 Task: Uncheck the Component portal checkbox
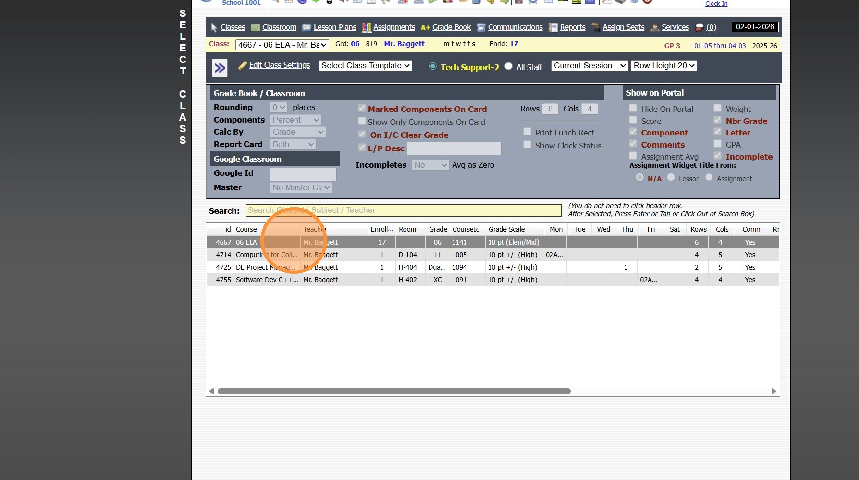(633, 132)
